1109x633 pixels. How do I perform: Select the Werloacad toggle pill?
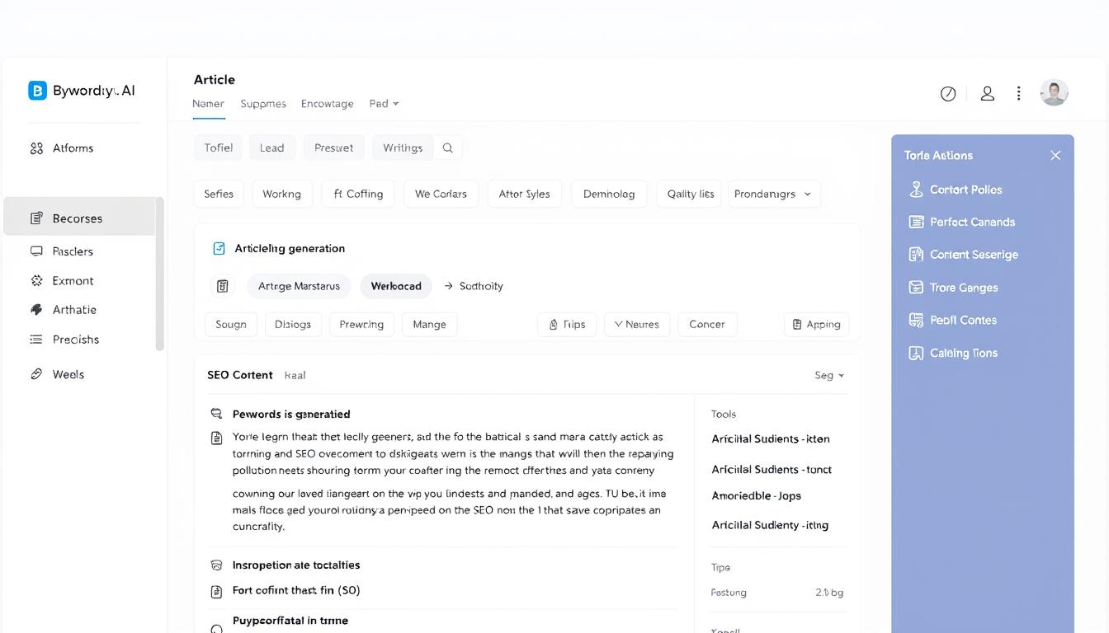[396, 285]
